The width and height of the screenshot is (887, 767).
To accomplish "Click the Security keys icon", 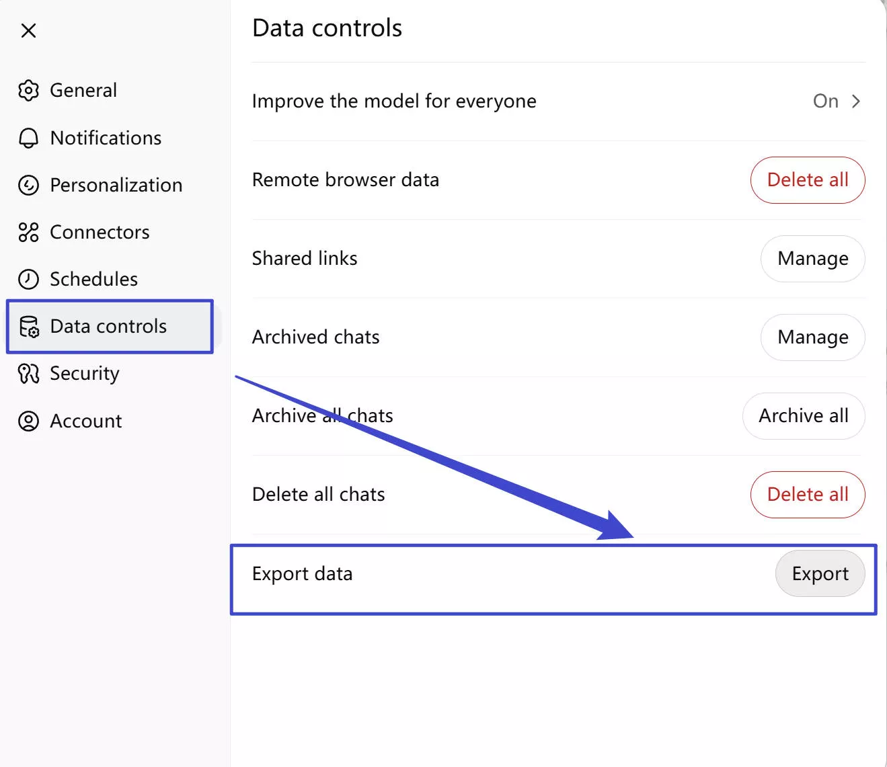I will 28,374.
